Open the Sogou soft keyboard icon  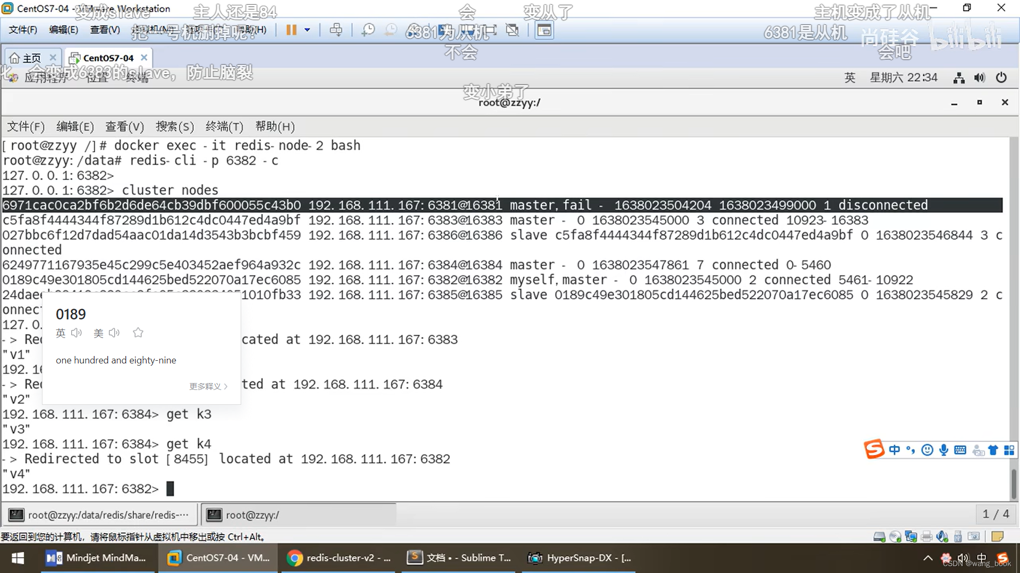click(960, 450)
